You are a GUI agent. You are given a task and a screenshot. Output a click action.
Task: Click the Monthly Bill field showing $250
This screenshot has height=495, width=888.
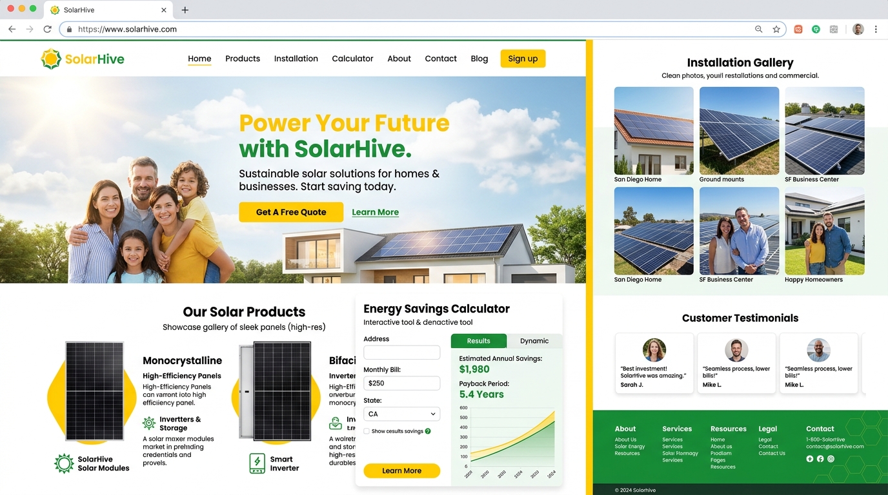[x=401, y=383]
